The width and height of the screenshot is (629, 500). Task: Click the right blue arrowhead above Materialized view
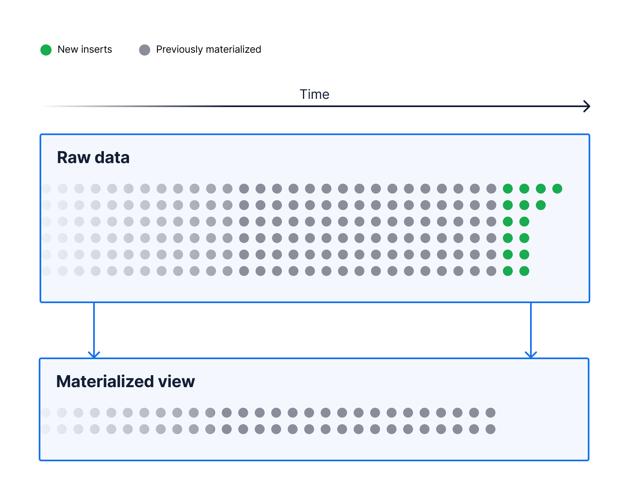tap(530, 354)
